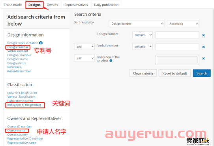The width and height of the screenshot is (214, 146).
Task: Open the Daily publication tab
Action: (x=106, y=5)
